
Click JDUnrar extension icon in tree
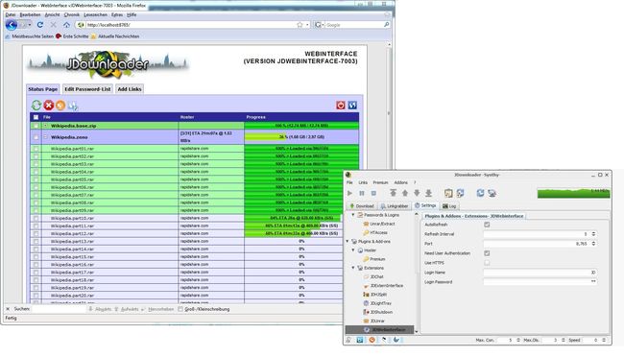pyautogui.click(x=366, y=321)
